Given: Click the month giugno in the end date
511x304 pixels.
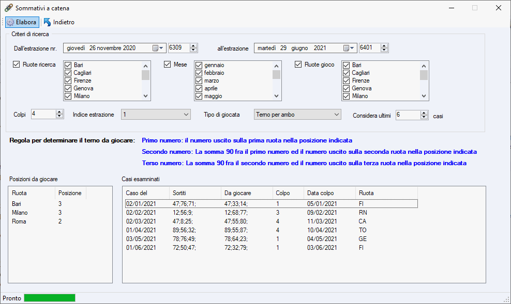Looking at the screenshot, I should click(299, 48).
